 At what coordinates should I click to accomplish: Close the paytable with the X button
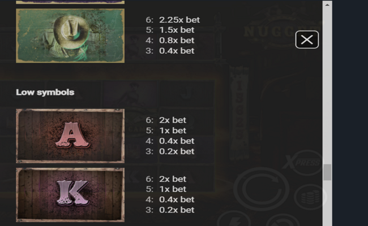tap(307, 40)
